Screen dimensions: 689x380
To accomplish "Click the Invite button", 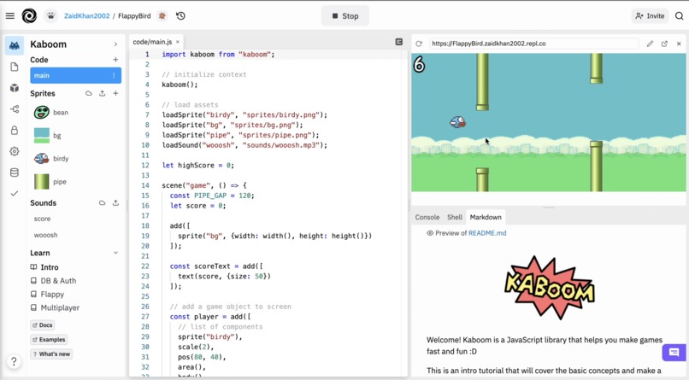I will [x=650, y=15].
